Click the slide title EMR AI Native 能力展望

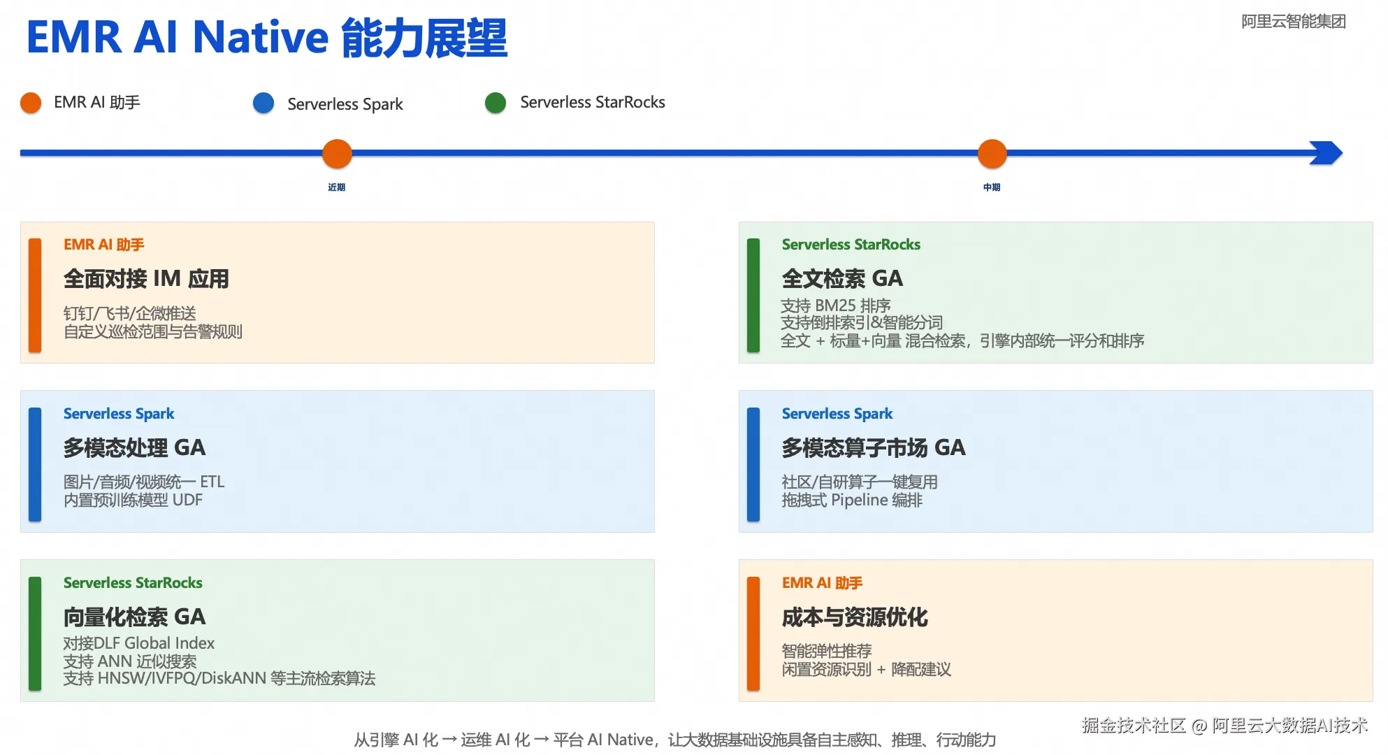[267, 38]
